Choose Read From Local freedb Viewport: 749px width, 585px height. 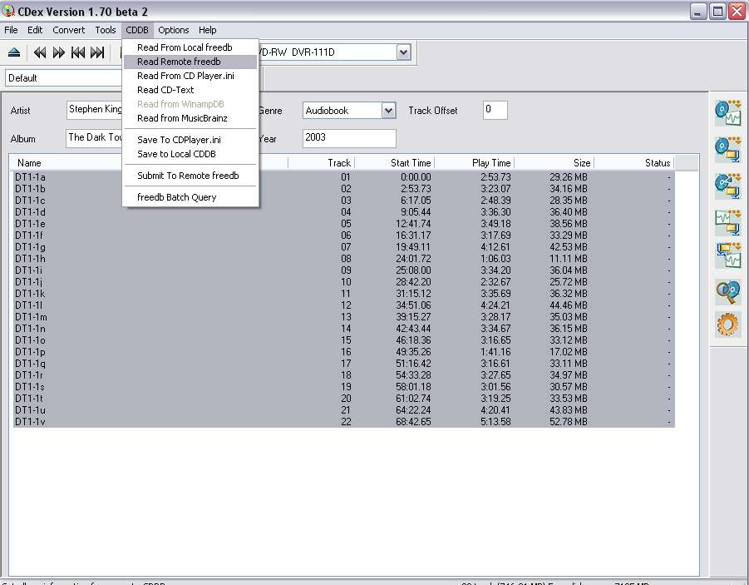(190, 47)
